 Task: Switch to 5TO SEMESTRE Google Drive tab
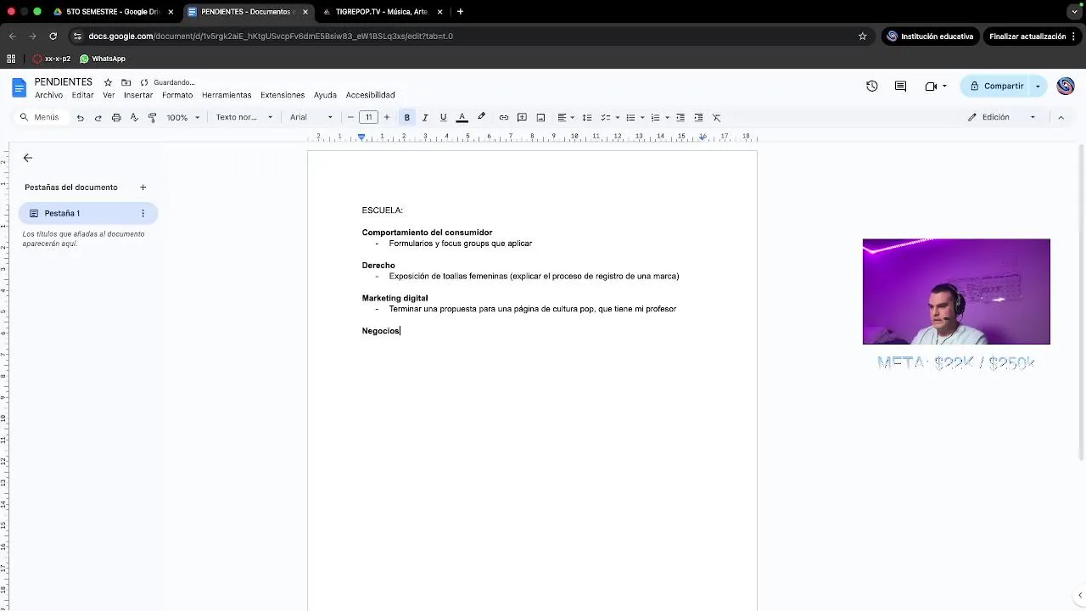113,12
